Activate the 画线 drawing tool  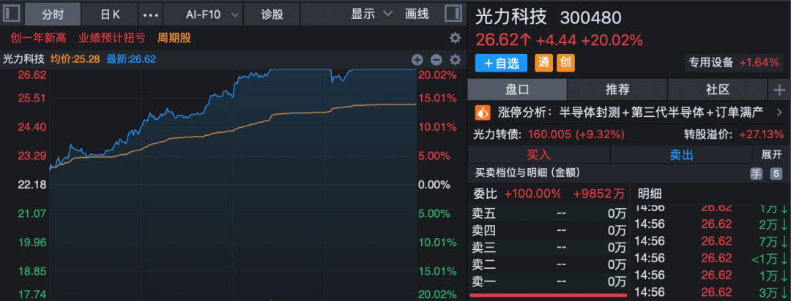click(x=417, y=14)
